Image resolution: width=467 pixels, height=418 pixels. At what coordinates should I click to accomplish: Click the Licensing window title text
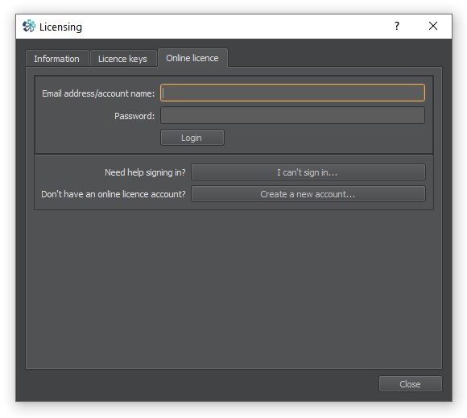click(60, 27)
